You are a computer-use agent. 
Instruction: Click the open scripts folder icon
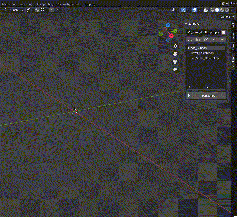coord(198,40)
